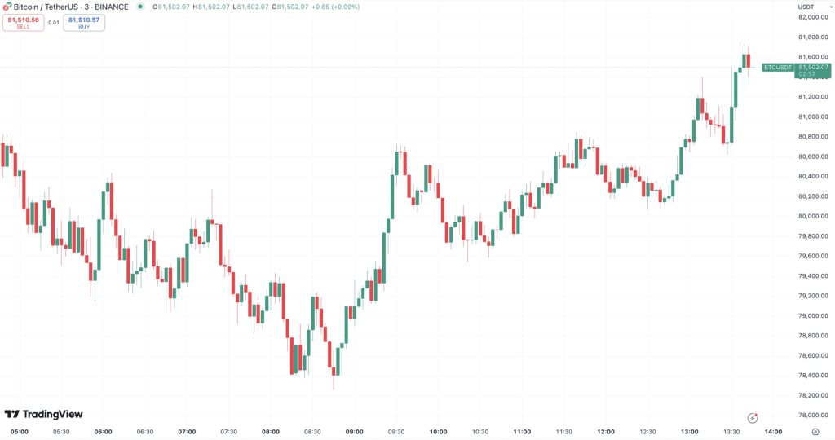Click the 80,000.00 price axis label

(x=815, y=216)
